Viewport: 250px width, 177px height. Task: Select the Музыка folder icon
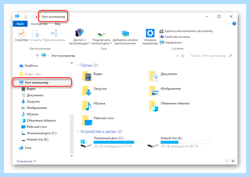(x=87, y=106)
